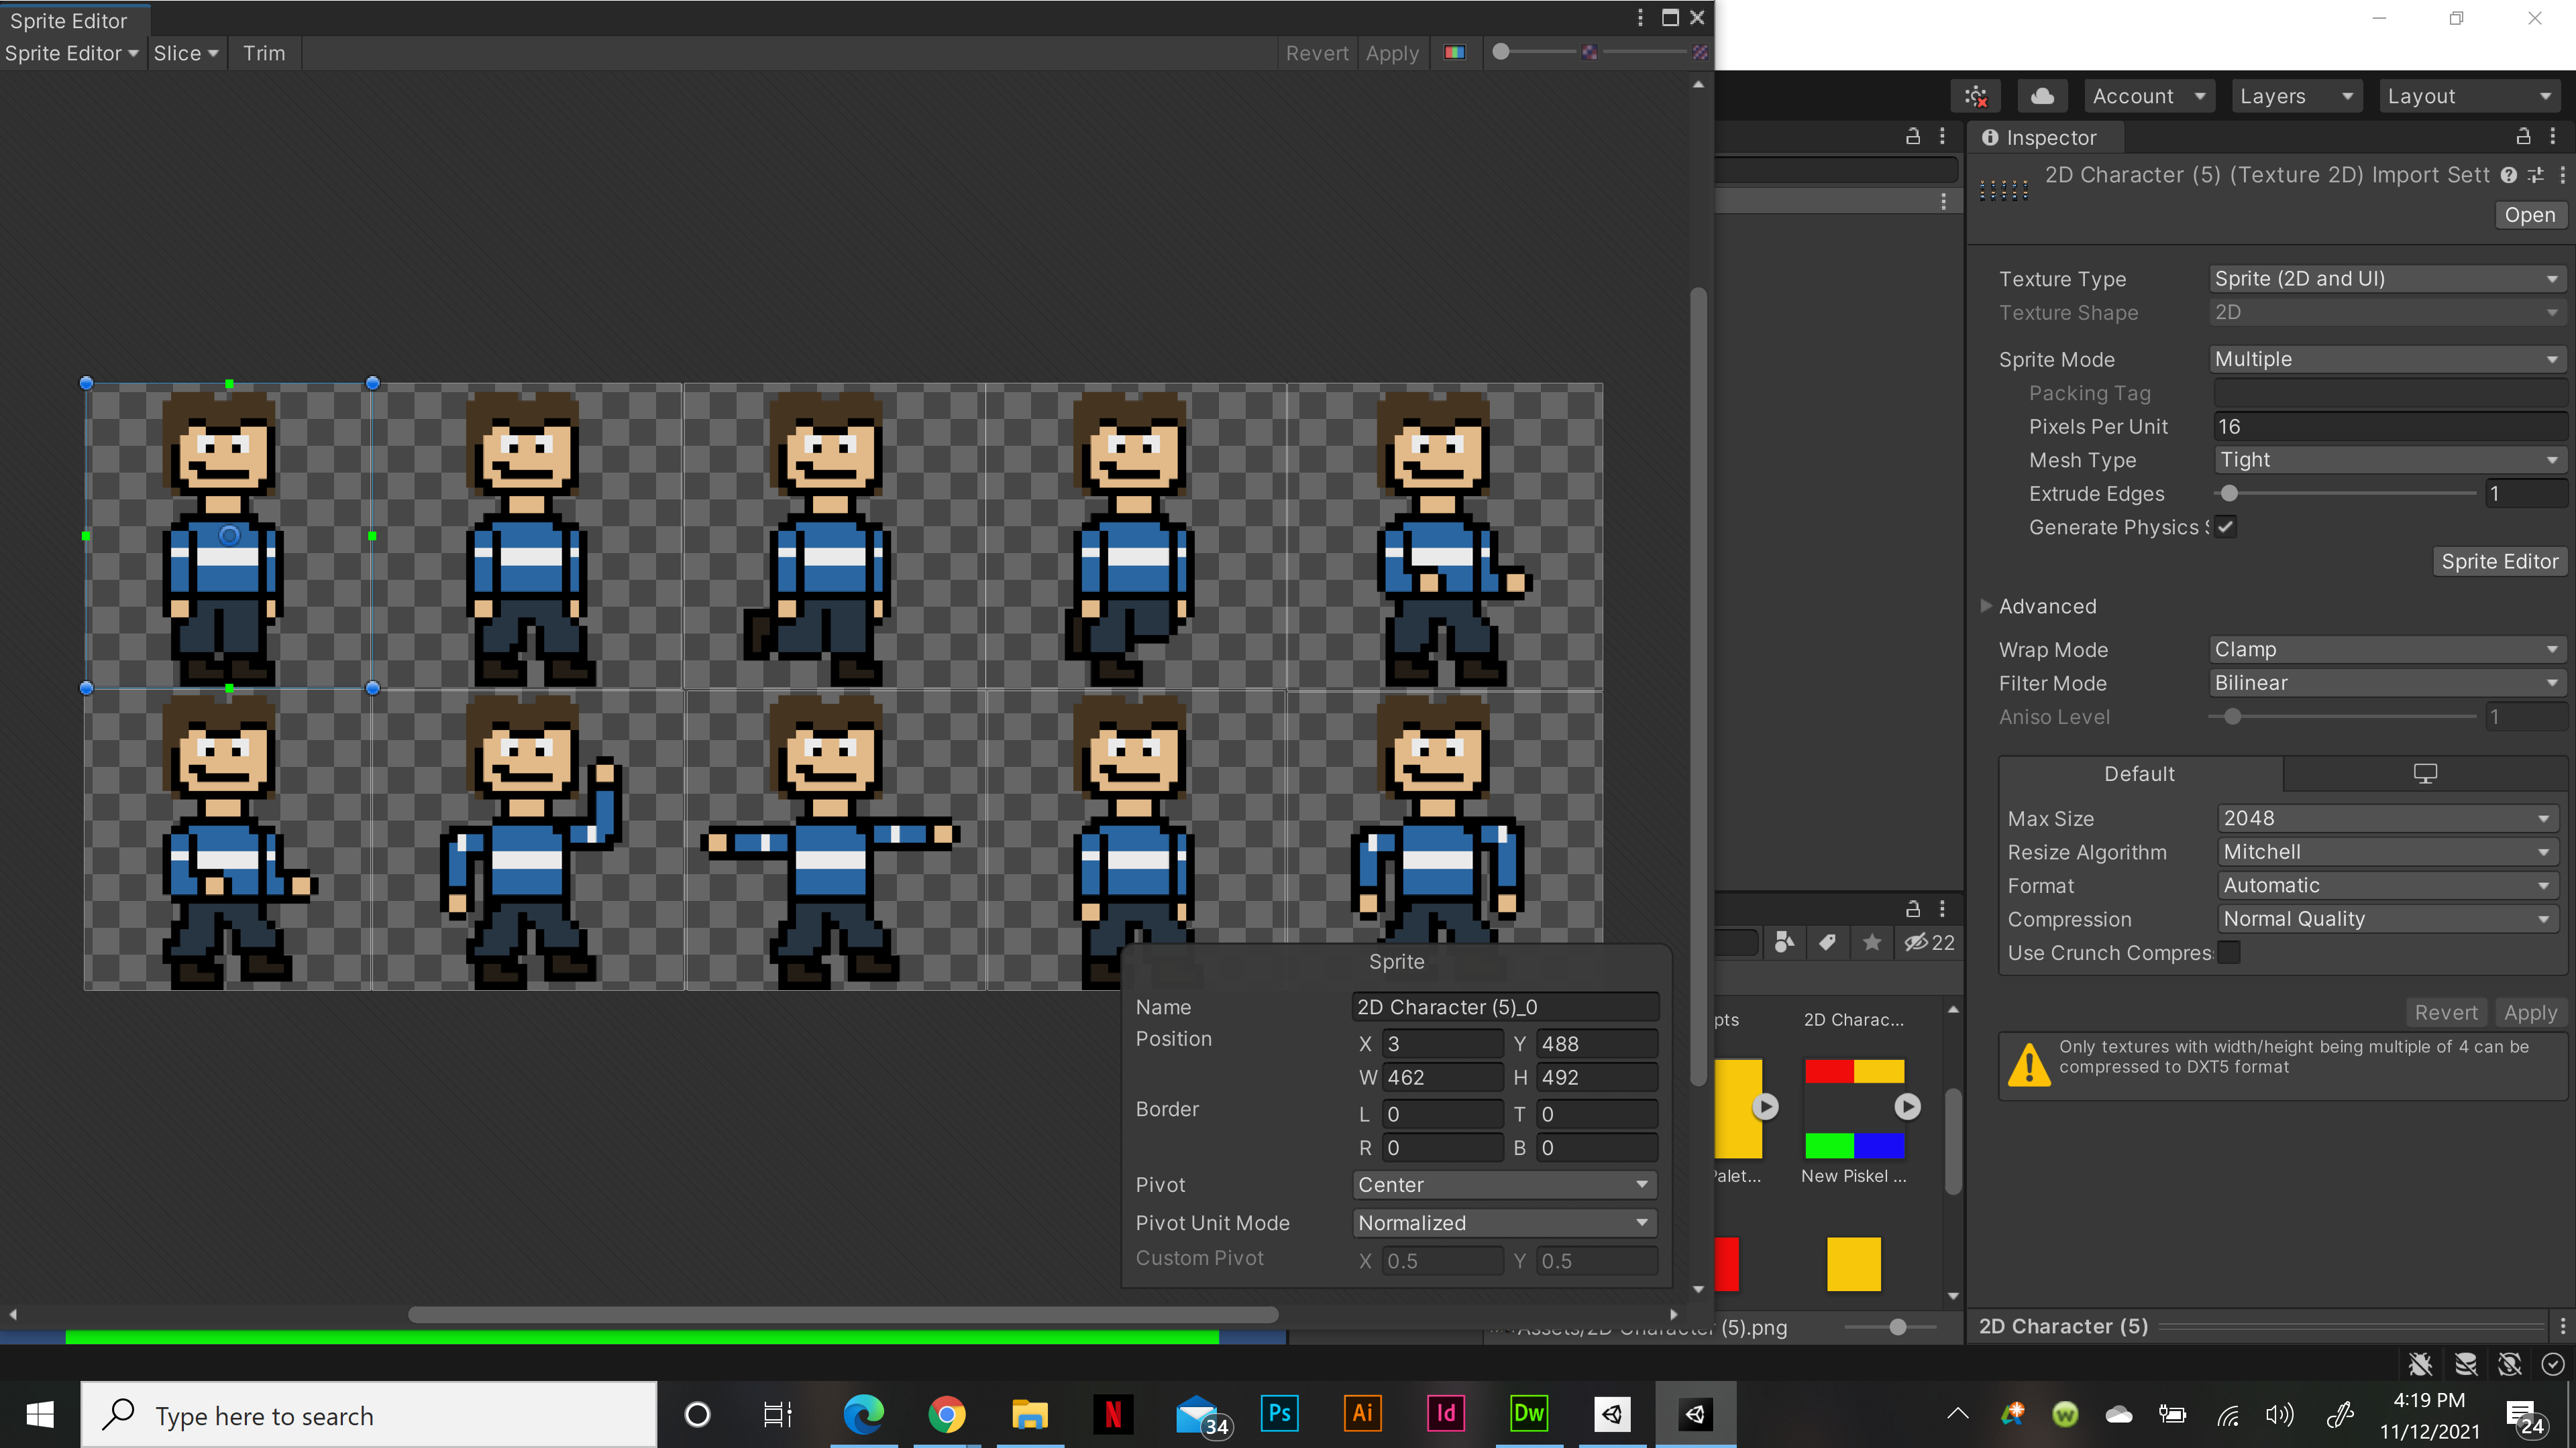Click the Search by Type icon
Viewport: 2576px width, 1448px height.
(x=1784, y=943)
